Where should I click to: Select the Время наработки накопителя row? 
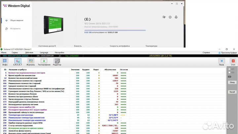click(65, 75)
